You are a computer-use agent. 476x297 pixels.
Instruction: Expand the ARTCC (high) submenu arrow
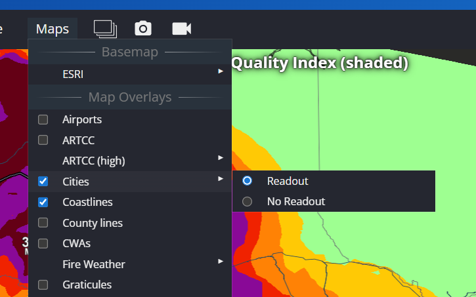(x=221, y=158)
